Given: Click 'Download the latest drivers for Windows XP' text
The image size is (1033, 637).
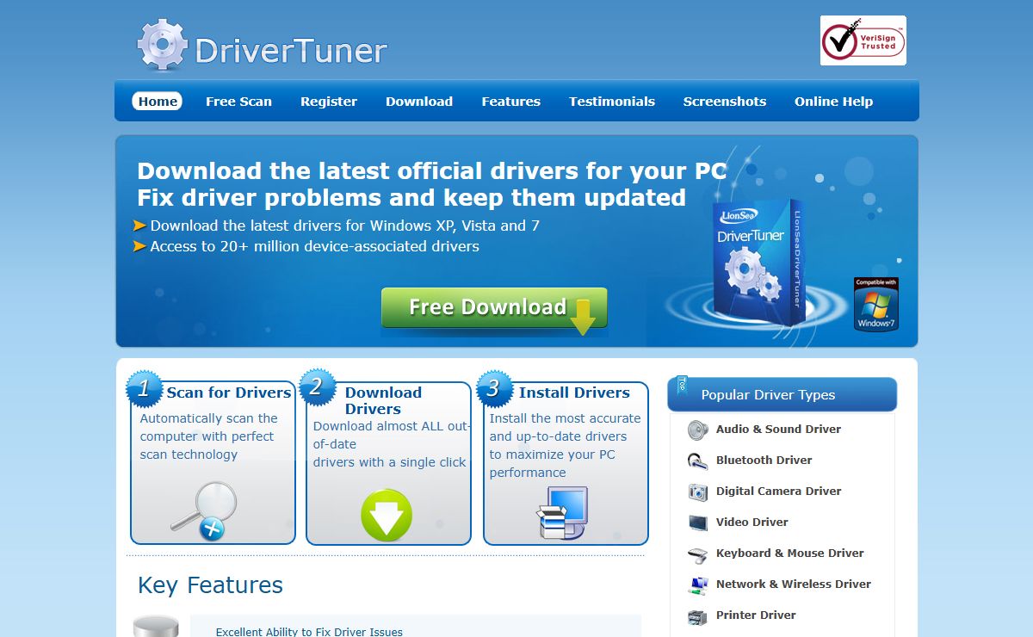Looking at the screenshot, I should (x=345, y=226).
